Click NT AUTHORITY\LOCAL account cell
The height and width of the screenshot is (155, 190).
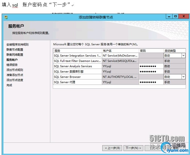pyautogui.click(x=120, y=77)
